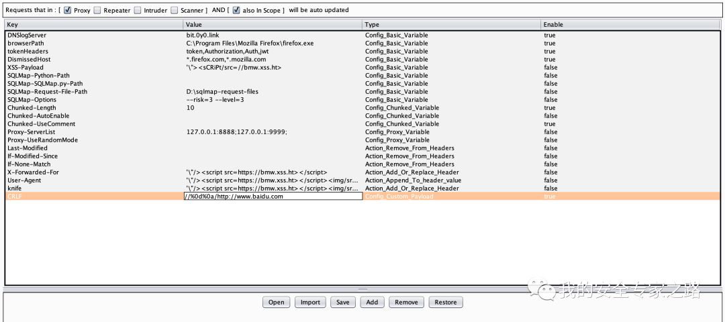Select the Proxy-ServerList key cell
Image resolution: width=725 pixels, height=322 pixels.
click(x=95, y=131)
